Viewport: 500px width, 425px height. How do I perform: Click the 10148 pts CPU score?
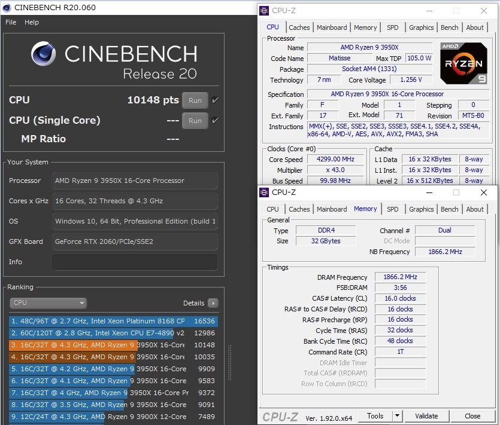point(153,100)
